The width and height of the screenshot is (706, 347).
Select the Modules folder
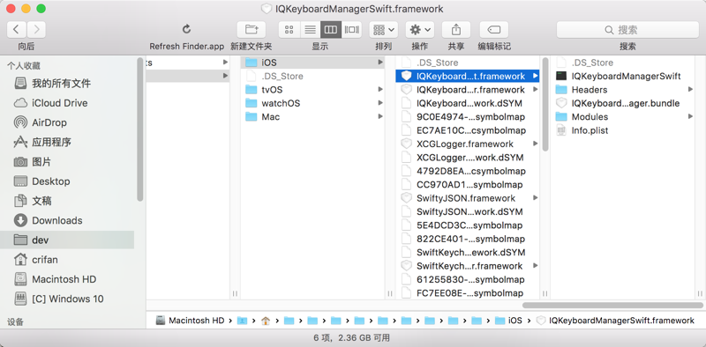click(623, 116)
